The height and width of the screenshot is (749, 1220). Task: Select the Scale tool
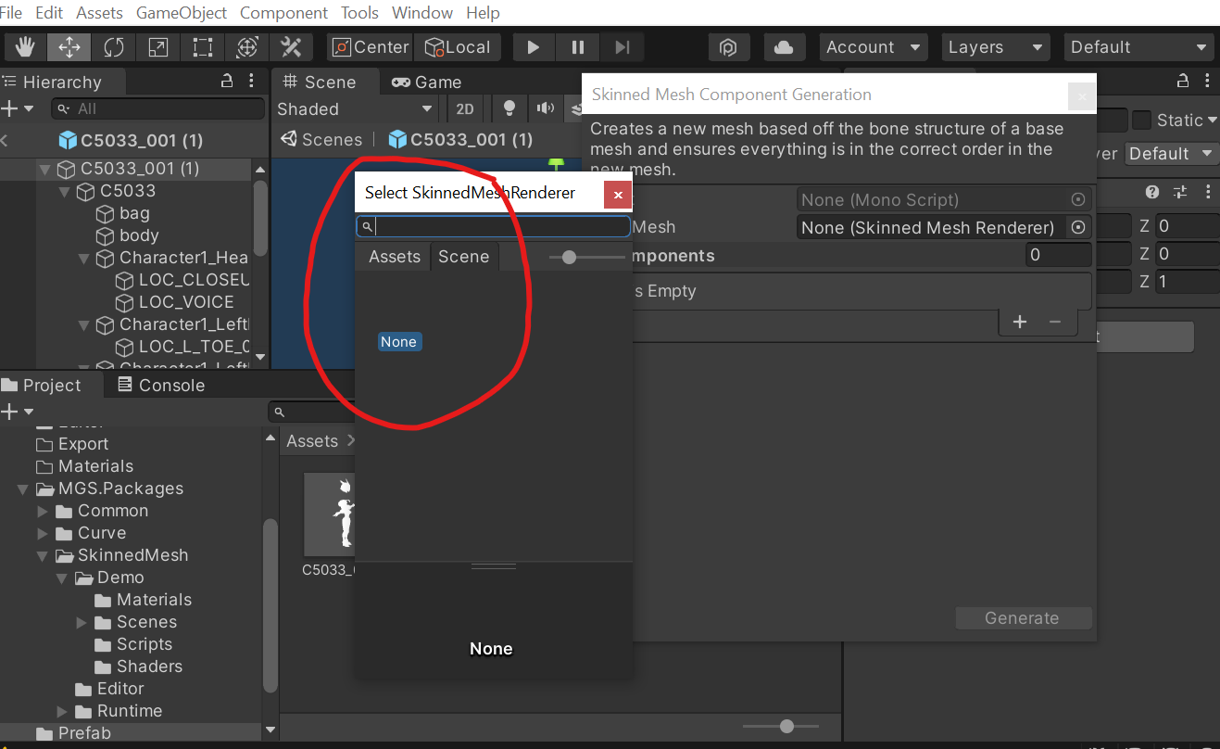(x=158, y=47)
